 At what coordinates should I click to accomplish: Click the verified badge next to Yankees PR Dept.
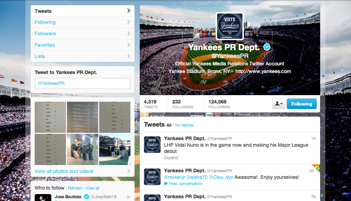[x=267, y=47]
